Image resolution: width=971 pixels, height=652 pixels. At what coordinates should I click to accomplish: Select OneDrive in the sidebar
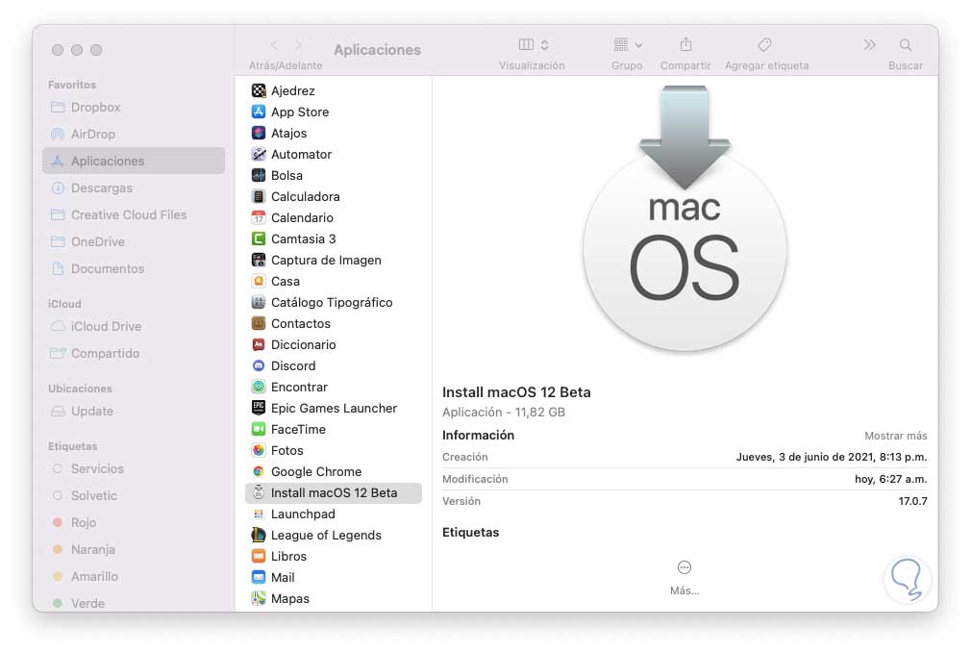tap(133, 241)
